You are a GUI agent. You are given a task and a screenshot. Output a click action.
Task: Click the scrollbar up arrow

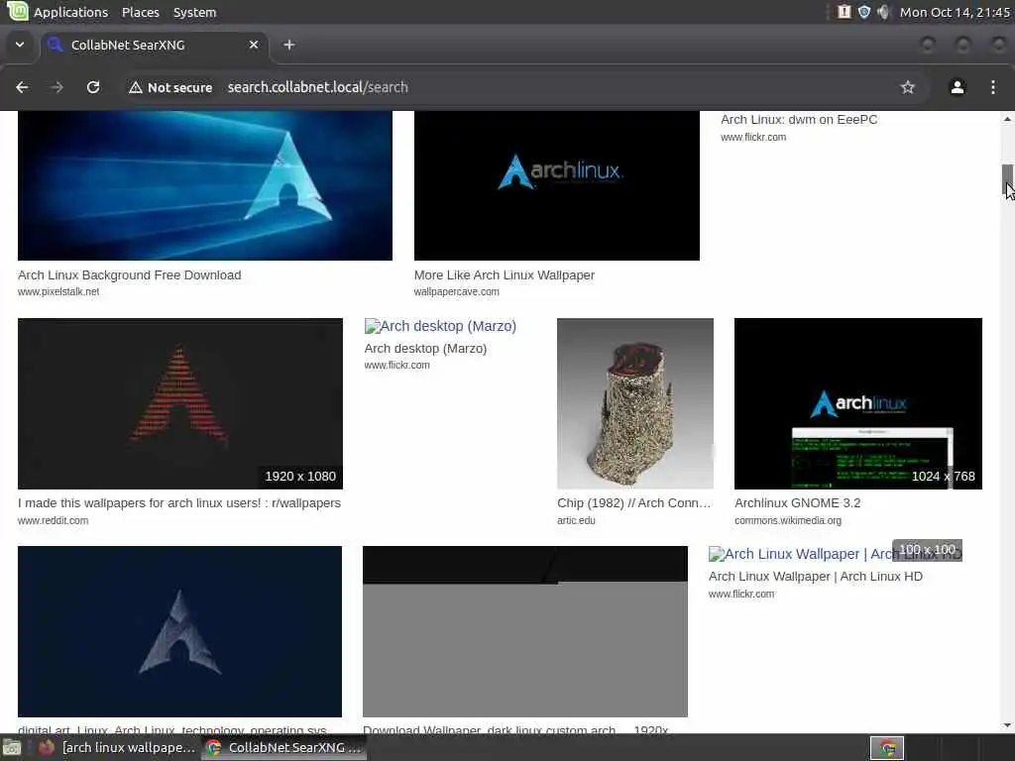point(1007,119)
